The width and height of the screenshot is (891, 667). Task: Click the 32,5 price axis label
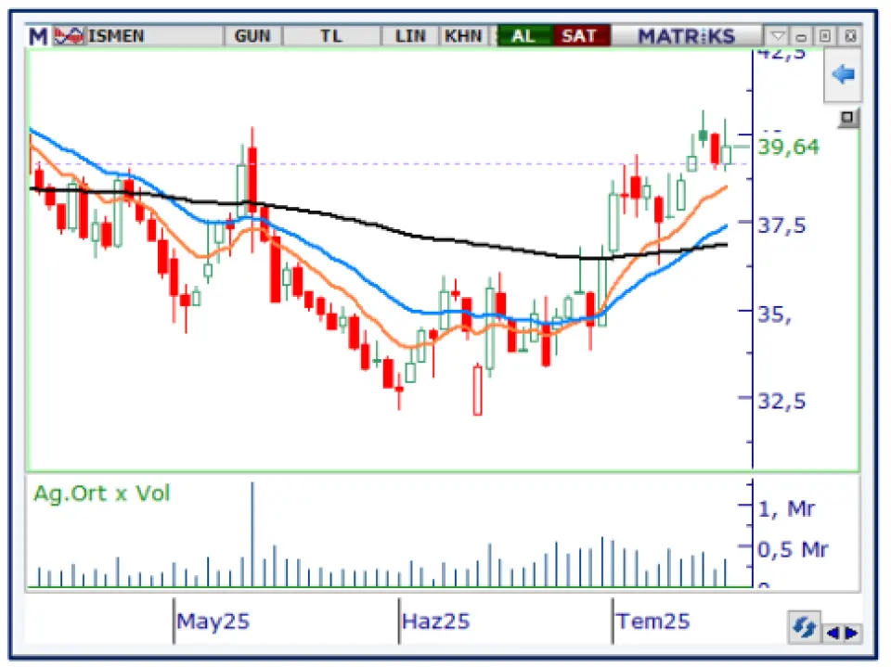tap(781, 401)
